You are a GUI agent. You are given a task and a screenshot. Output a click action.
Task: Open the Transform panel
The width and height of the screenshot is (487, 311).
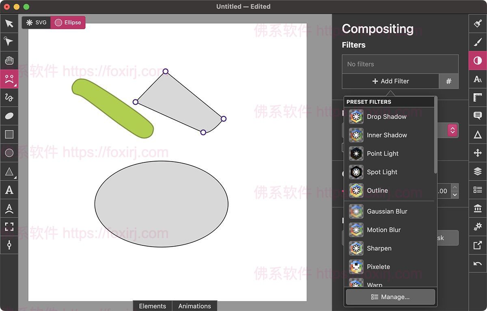[477, 152]
